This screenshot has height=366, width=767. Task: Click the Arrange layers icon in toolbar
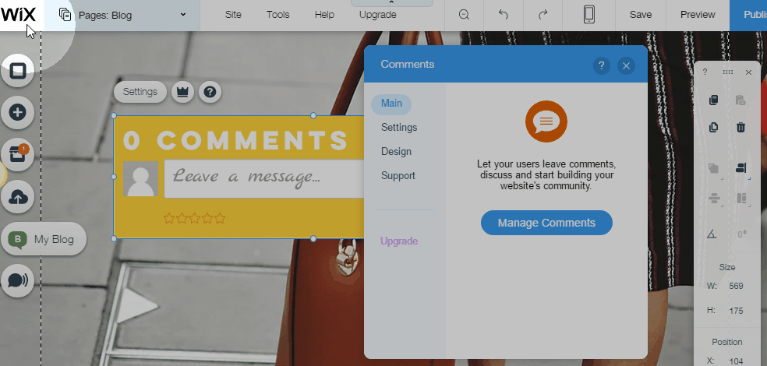click(x=714, y=168)
